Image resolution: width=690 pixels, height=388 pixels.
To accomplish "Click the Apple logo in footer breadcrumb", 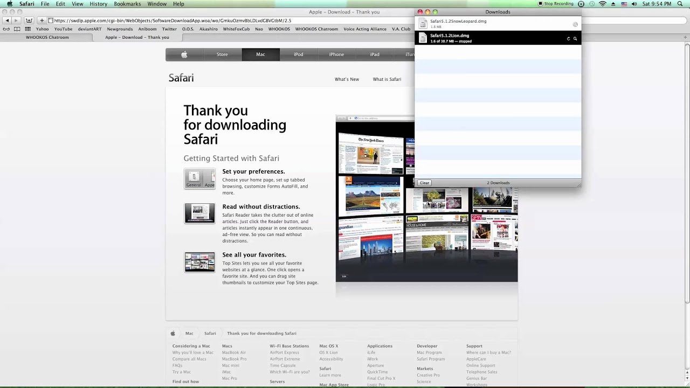I will coord(173,333).
